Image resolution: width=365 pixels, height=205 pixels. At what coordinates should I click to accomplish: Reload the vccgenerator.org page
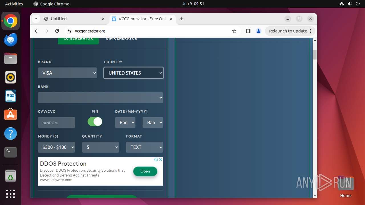click(57, 31)
